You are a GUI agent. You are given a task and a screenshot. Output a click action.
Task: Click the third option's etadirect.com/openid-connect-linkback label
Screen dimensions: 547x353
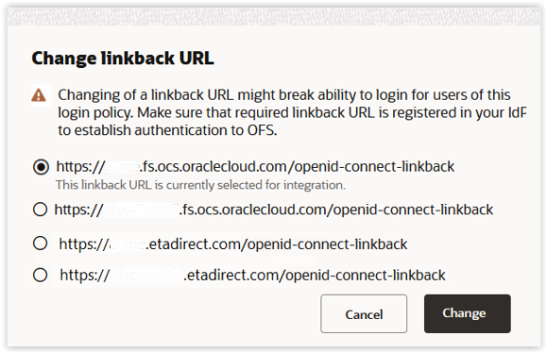click(233, 244)
